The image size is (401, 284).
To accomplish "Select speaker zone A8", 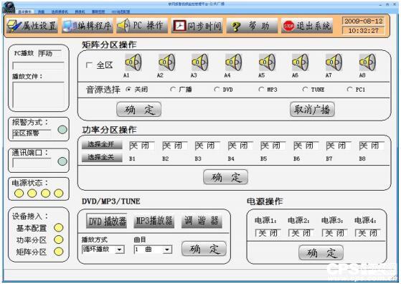I will (x=367, y=62).
